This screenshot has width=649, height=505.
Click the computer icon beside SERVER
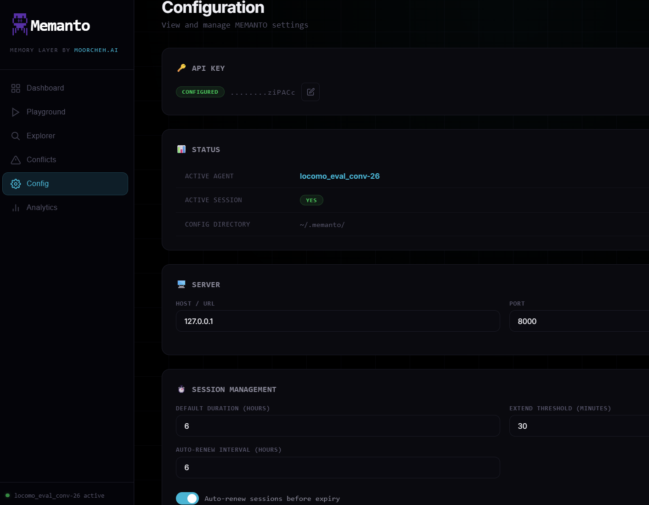pyautogui.click(x=181, y=284)
